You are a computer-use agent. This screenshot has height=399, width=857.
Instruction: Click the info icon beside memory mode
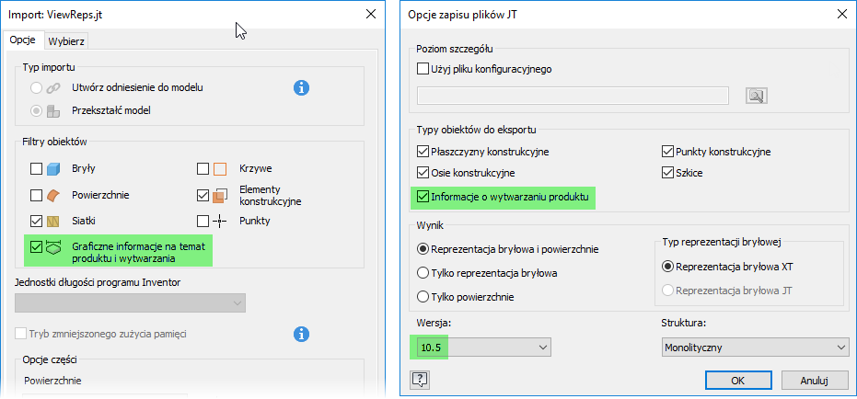click(300, 333)
